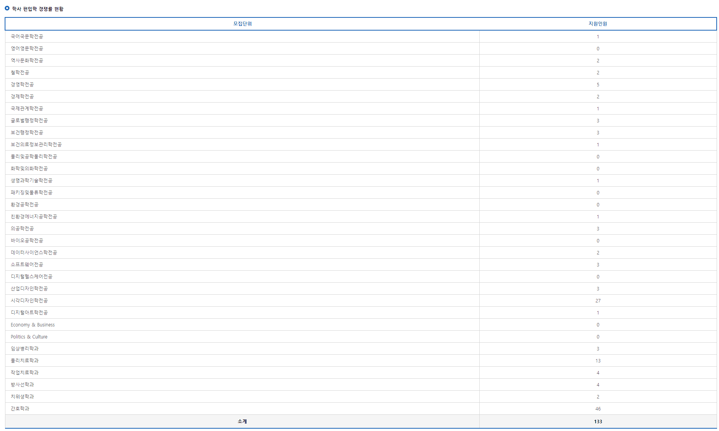The image size is (719, 431).
Task: Click the applicant count 13 for 물리치료학과
Action: [x=598, y=361]
